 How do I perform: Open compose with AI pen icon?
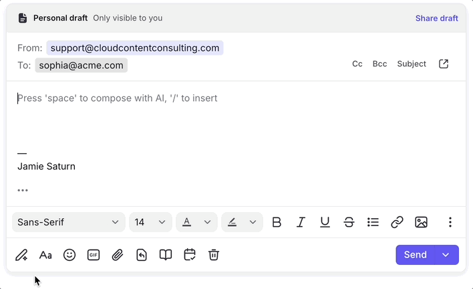coord(21,255)
